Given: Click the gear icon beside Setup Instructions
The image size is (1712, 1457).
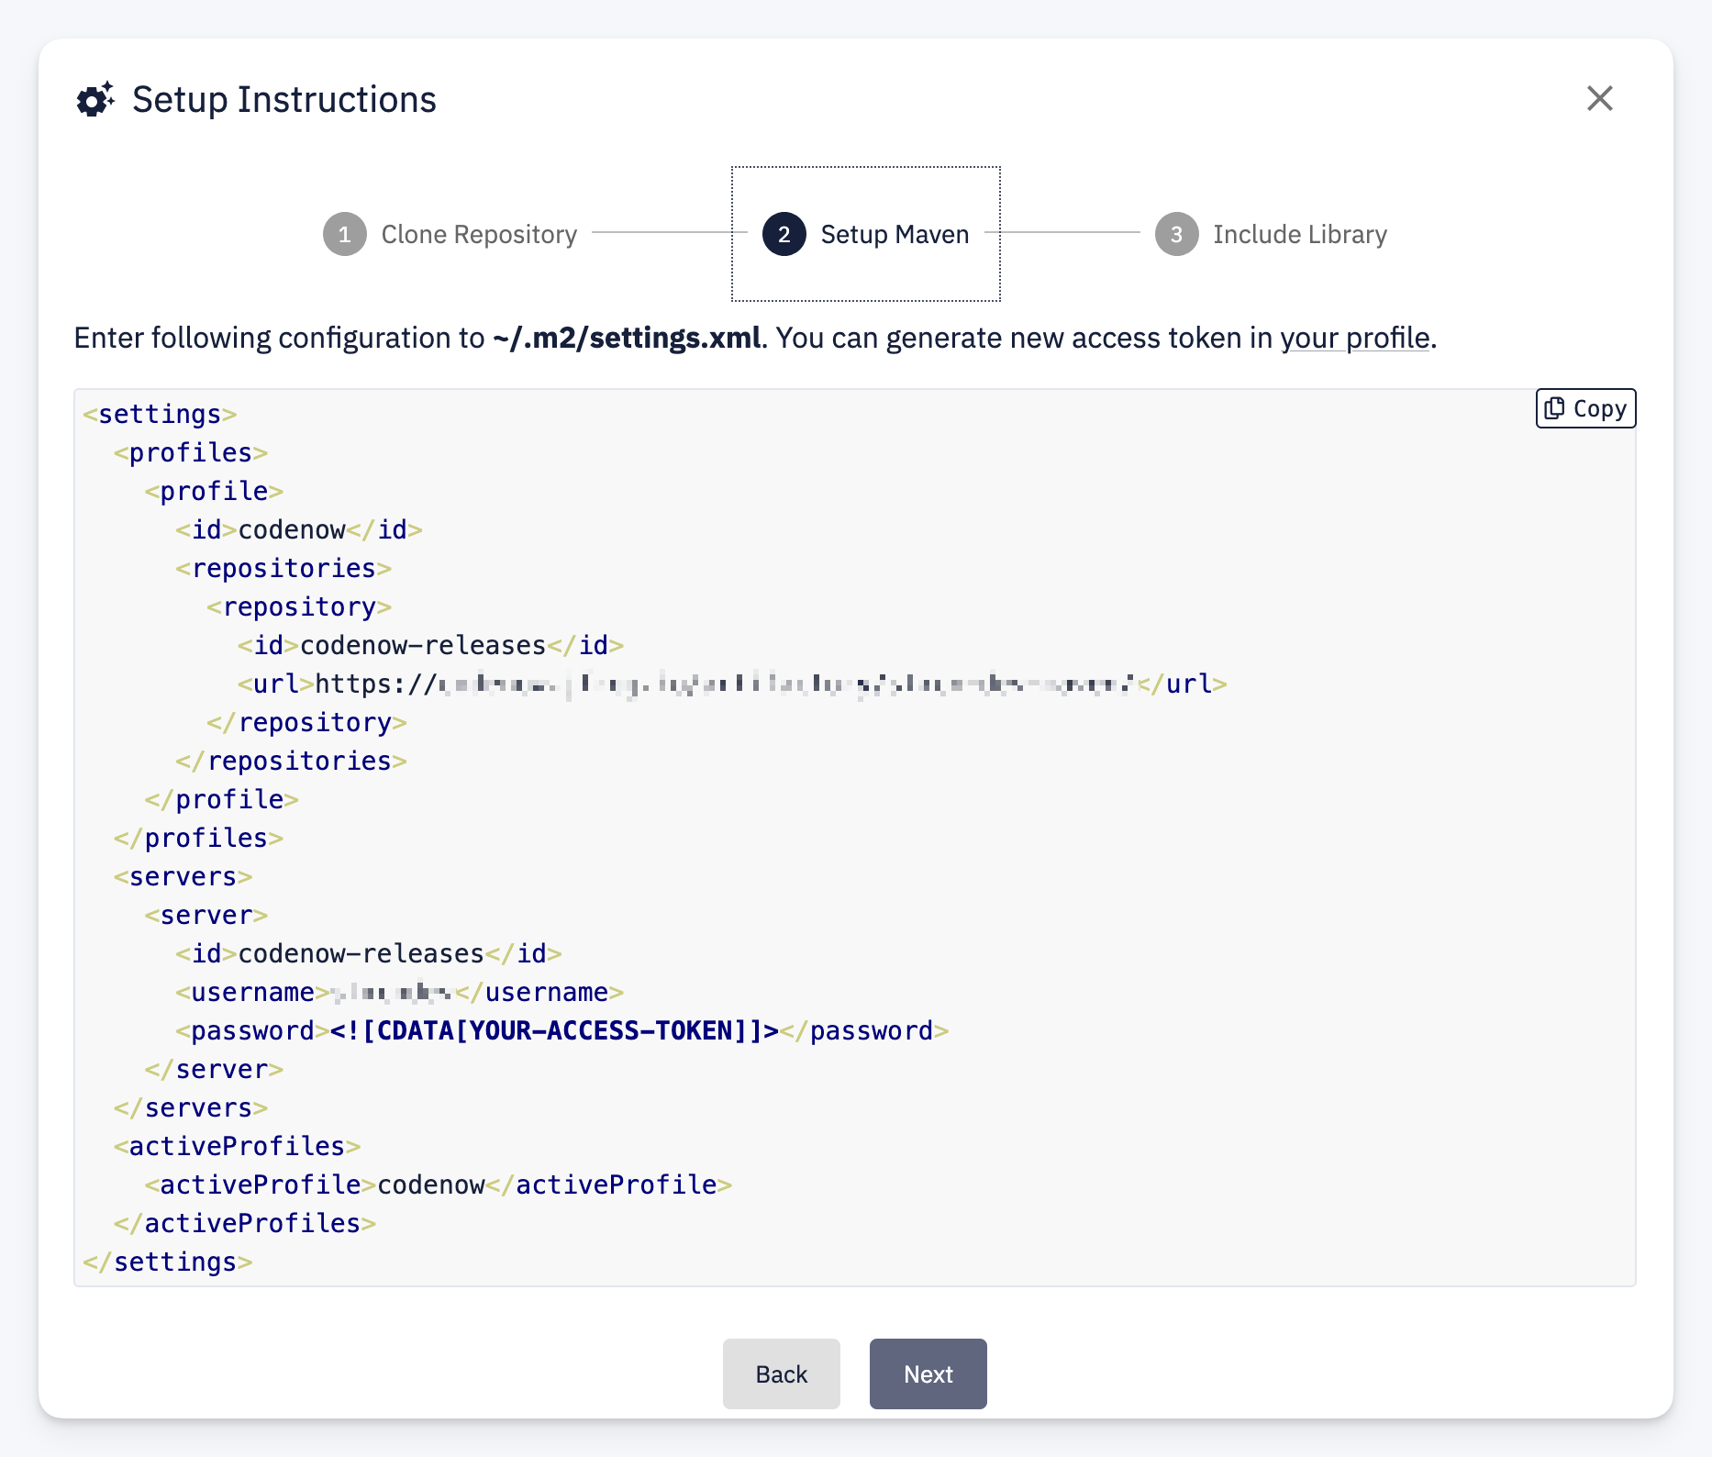Looking at the screenshot, I should click(95, 99).
